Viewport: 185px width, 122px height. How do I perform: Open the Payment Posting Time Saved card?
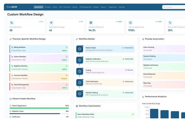(x=164, y=58)
